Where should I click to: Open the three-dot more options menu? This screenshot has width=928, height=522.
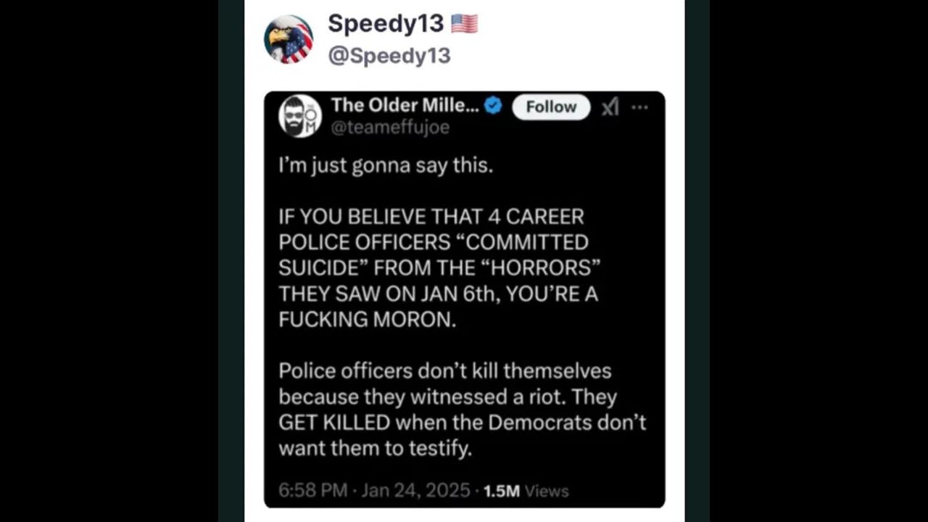pos(639,107)
